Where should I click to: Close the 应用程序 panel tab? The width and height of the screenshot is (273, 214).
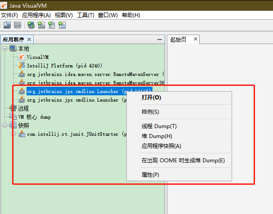tap(29, 40)
